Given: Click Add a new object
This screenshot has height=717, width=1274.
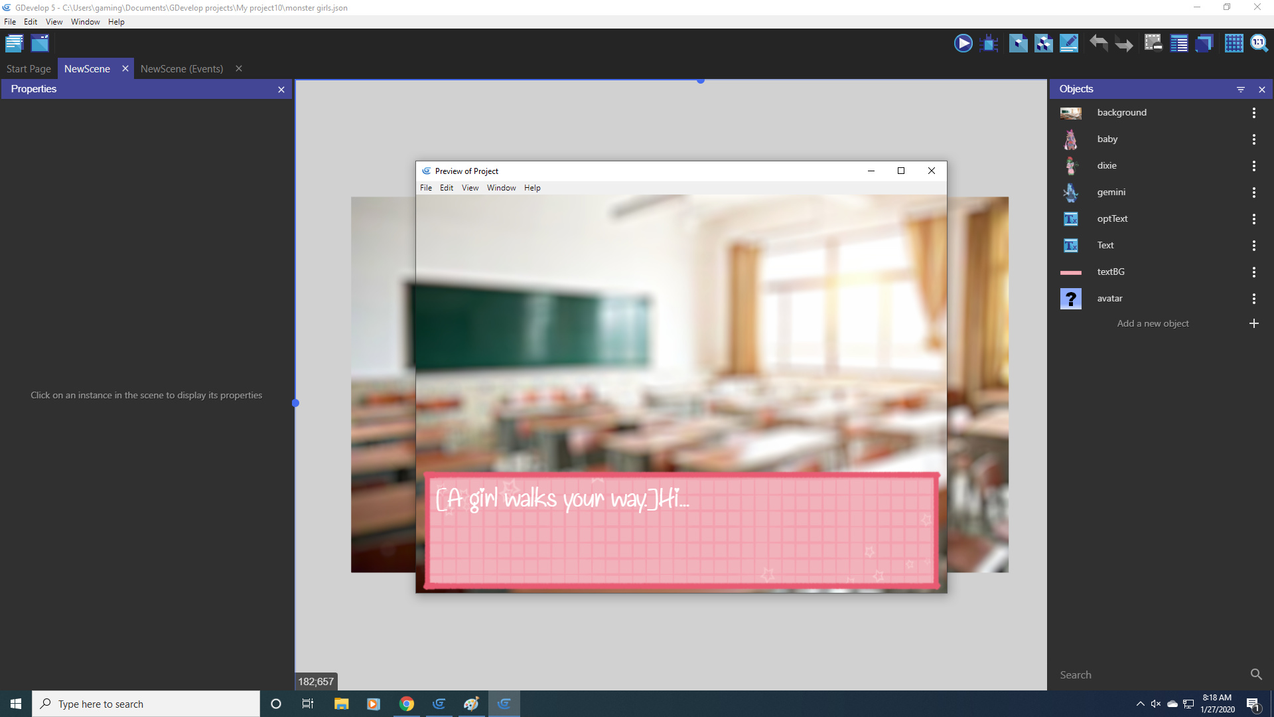Looking at the screenshot, I should tap(1153, 324).
